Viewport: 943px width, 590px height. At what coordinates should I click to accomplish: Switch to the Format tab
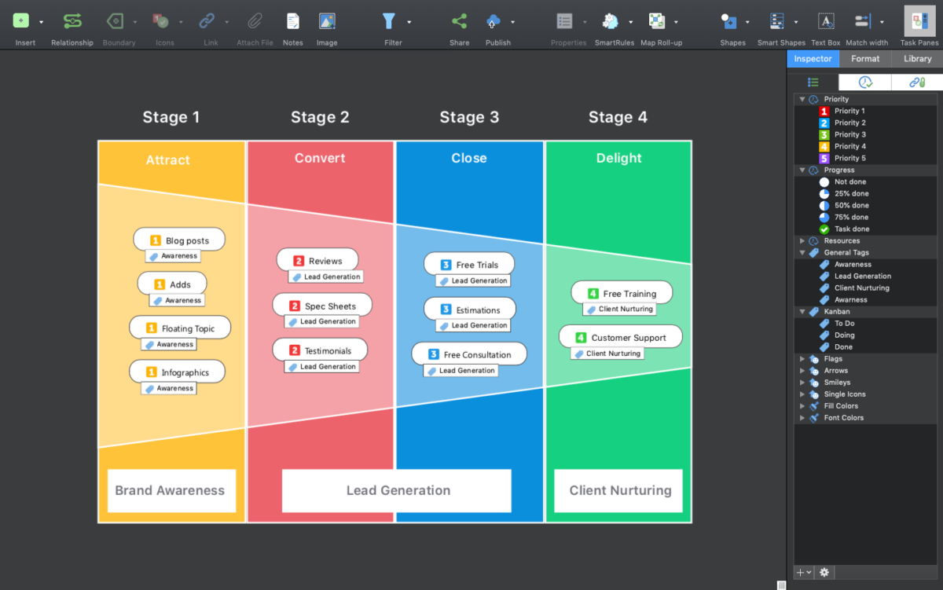(865, 58)
